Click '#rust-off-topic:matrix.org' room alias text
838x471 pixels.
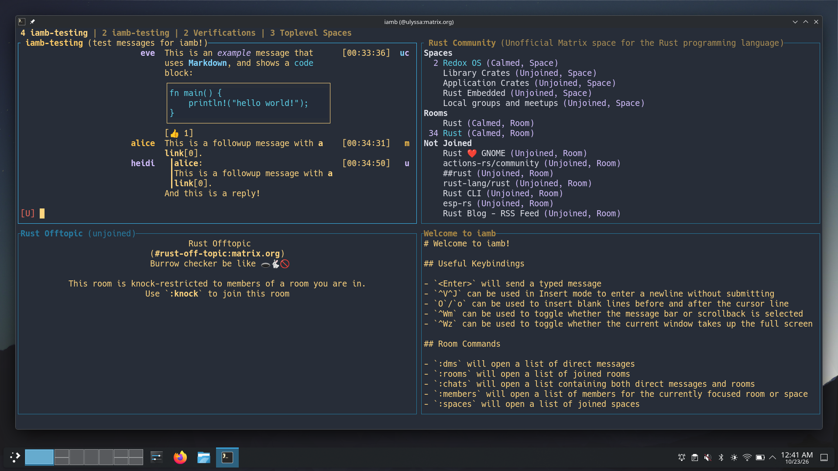[x=217, y=254]
